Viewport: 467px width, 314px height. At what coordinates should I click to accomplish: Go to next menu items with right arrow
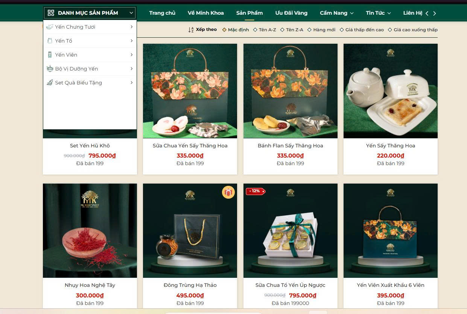pos(435,14)
